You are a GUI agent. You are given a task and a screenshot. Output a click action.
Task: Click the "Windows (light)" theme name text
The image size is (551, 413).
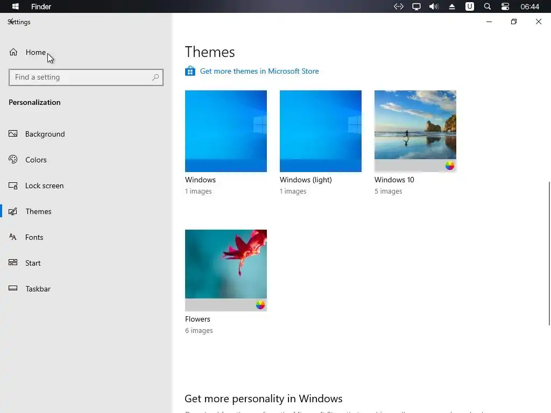[x=306, y=180]
